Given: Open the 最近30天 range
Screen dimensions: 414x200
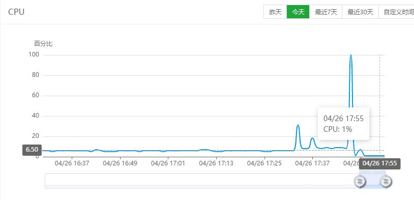Looking at the screenshot, I should point(361,12).
